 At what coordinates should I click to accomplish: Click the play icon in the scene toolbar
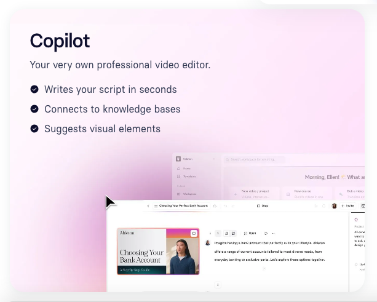click(x=266, y=233)
